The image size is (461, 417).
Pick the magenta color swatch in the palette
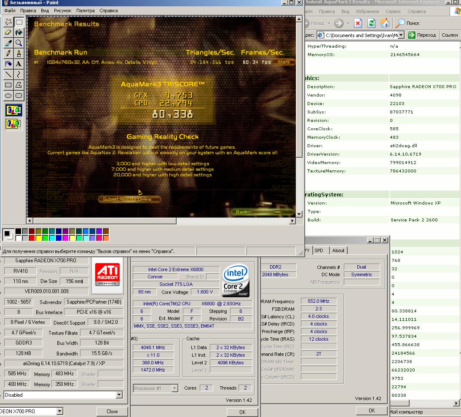[65, 238]
